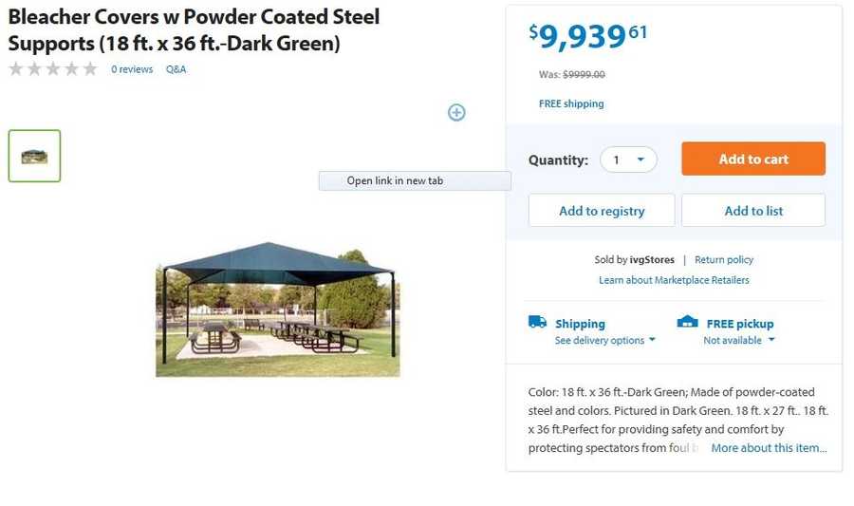Click the free pickup store icon
This screenshot has width=854, height=506.
point(687,322)
